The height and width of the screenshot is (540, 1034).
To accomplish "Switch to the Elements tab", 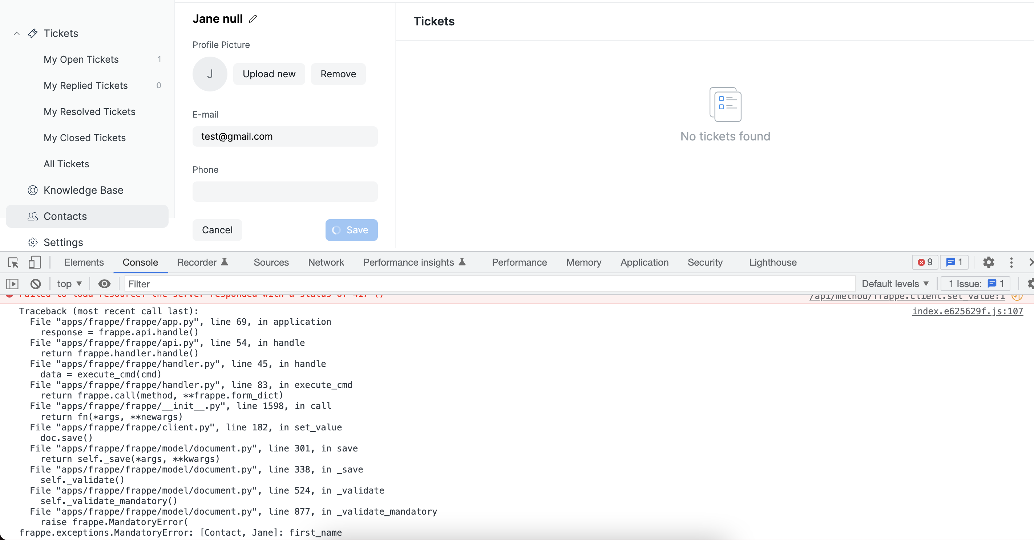I will coord(84,263).
